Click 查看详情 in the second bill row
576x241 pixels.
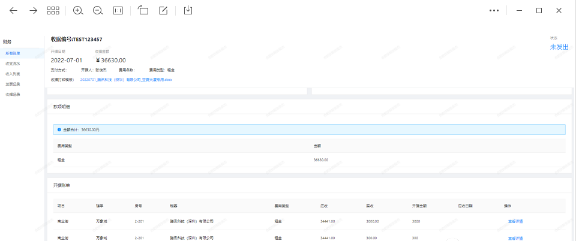point(515,237)
